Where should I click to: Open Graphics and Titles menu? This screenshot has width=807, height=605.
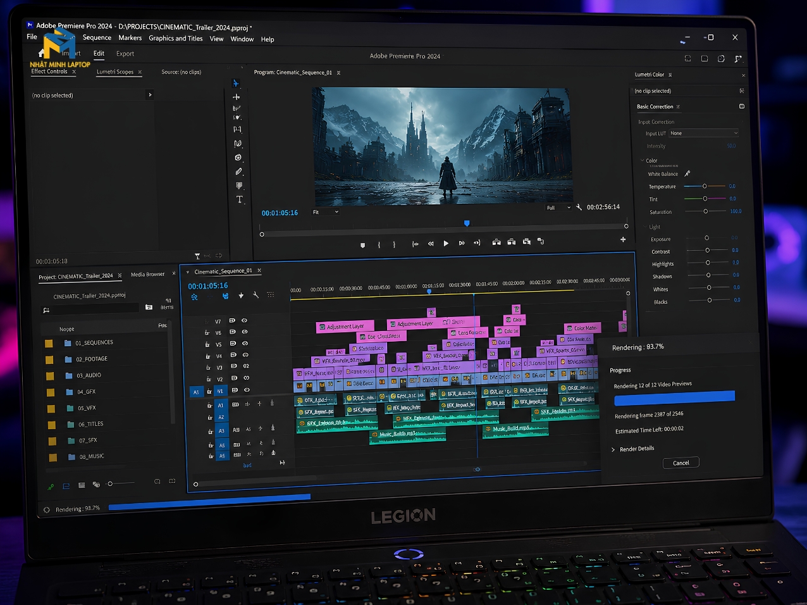tap(176, 39)
